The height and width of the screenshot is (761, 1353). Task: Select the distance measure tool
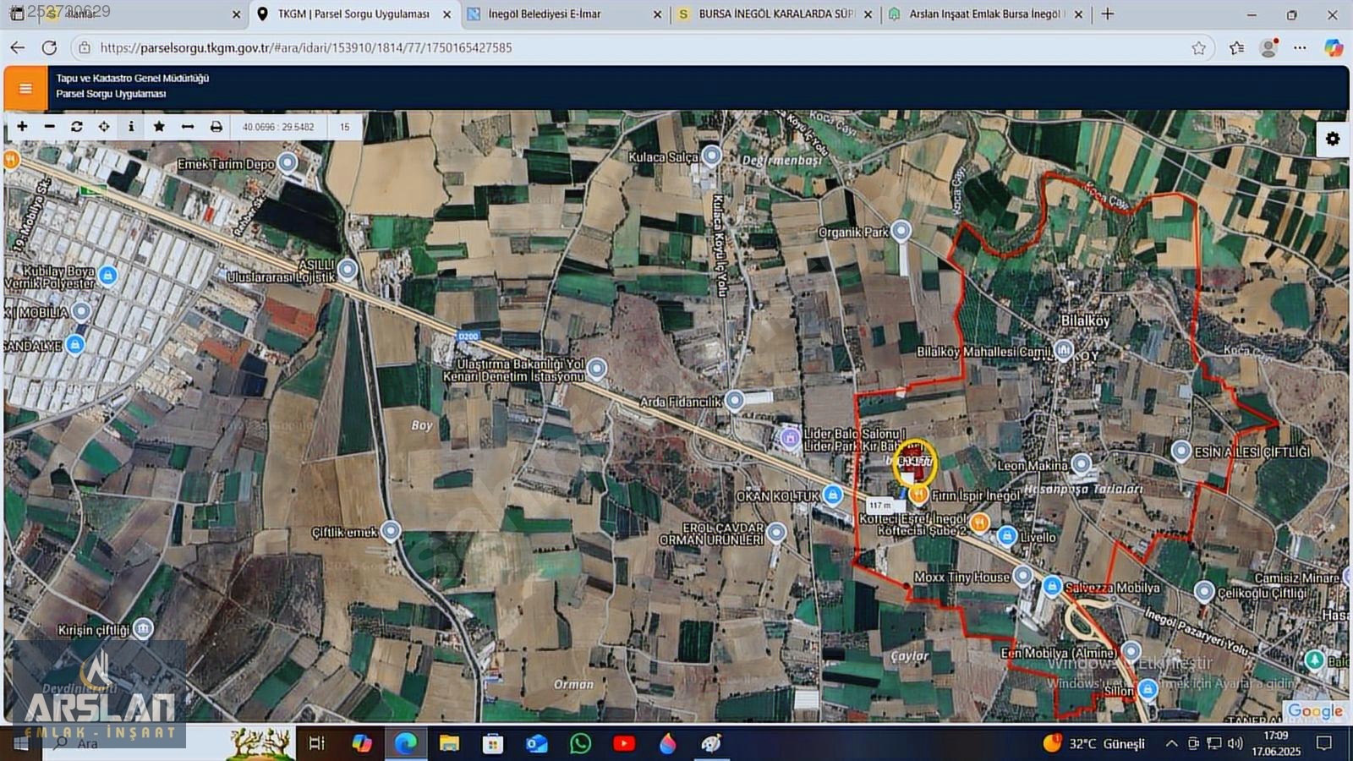pos(188,127)
